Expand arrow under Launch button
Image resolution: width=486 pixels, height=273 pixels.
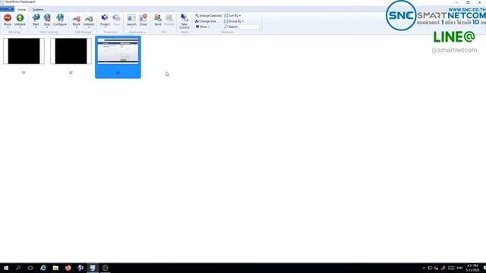(x=131, y=27)
